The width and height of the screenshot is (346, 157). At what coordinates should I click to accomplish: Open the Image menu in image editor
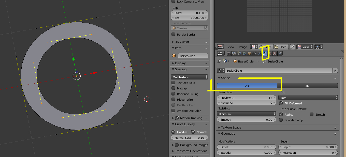(x=243, y=47)
